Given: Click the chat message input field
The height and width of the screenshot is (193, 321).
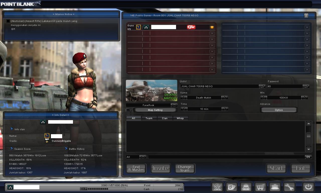Looking at the screenshot, I should [x=226, y=157].
